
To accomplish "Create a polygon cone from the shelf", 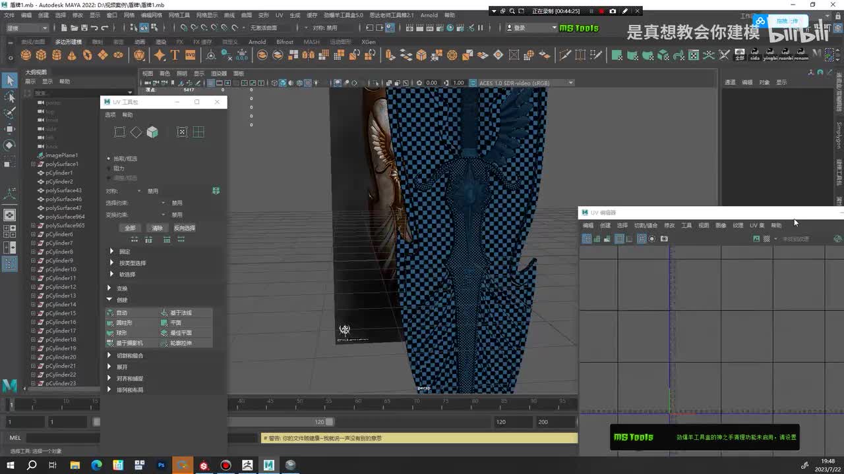I will point(73,55).
